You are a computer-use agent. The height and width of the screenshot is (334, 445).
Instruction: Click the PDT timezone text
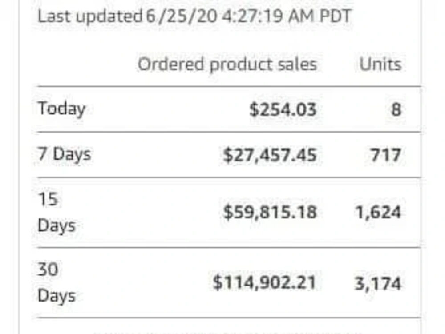point(335,16)
